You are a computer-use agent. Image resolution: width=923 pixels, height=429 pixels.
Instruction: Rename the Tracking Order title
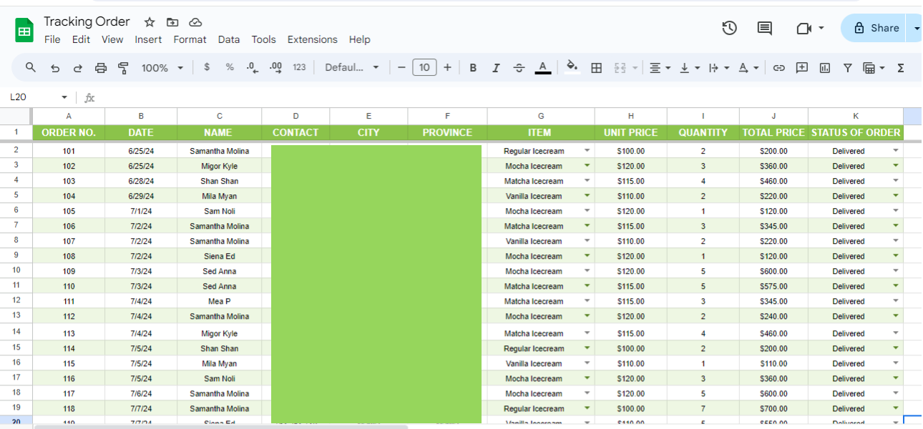tap(87, 21)
